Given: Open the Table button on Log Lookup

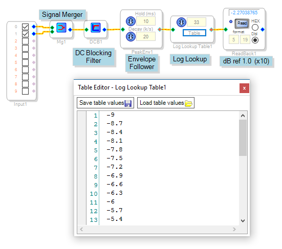Looking at the screenshot, I should click(x=194, y=33).
